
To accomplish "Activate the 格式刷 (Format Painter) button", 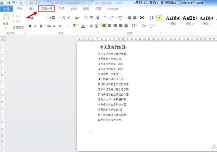I will click(18, 27).
